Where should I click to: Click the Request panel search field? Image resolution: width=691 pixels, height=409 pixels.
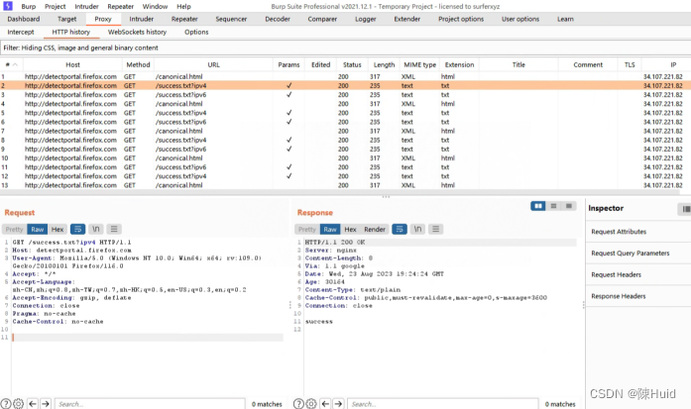pyautogui.click(x=150, y=404)
